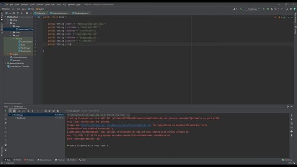
Task: Open Run panel settings gear
Action: tap(288, 107)
